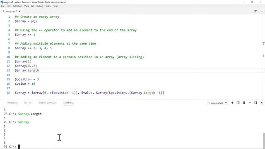Click '$array.Length' on line 13 in the editor
Screen dimensions: 265x149
coord(26,70)
